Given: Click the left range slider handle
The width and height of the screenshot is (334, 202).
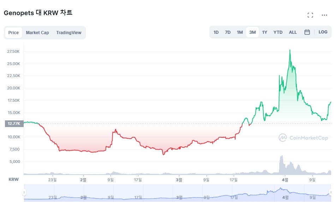Looking at the screenshot, I should pyautogui.click(x=24, y=192).
